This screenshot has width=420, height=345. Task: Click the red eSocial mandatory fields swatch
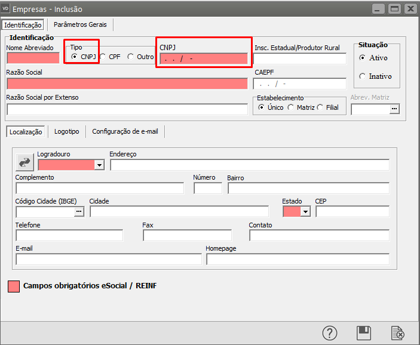click(13, 286)
